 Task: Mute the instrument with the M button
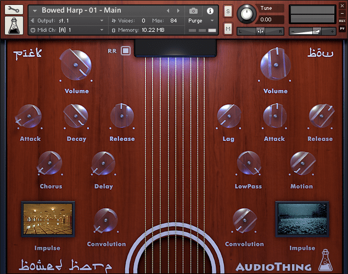228,28
